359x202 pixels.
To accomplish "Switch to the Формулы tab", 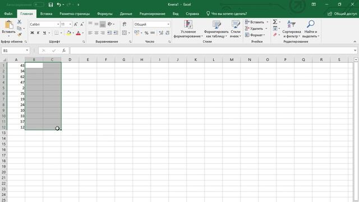I will [x=105, y=13].
